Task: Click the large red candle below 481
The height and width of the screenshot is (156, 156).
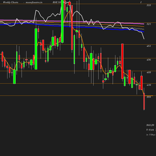Action: pyautogui.click(x=122, y=61)
